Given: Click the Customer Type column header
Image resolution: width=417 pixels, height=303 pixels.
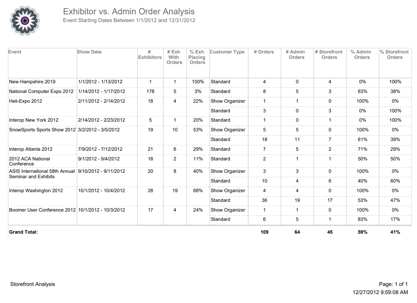Looking at the screenshot, I should tap(227, 52).
